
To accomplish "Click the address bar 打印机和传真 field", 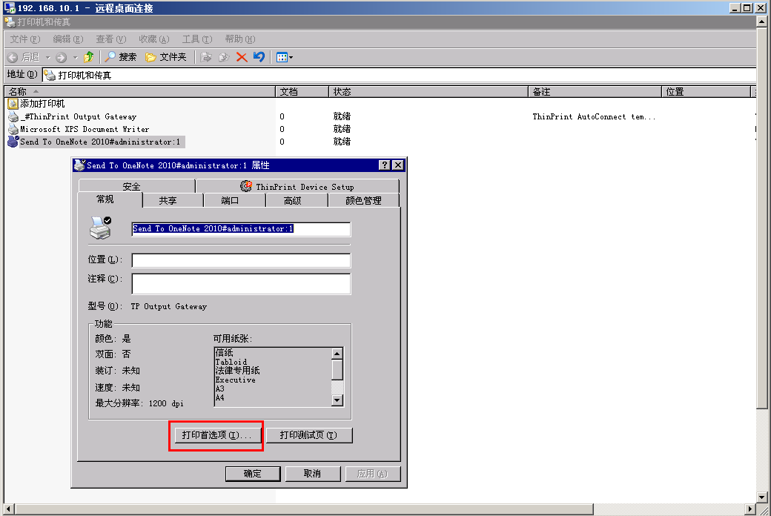I will (x=400, y=76).
